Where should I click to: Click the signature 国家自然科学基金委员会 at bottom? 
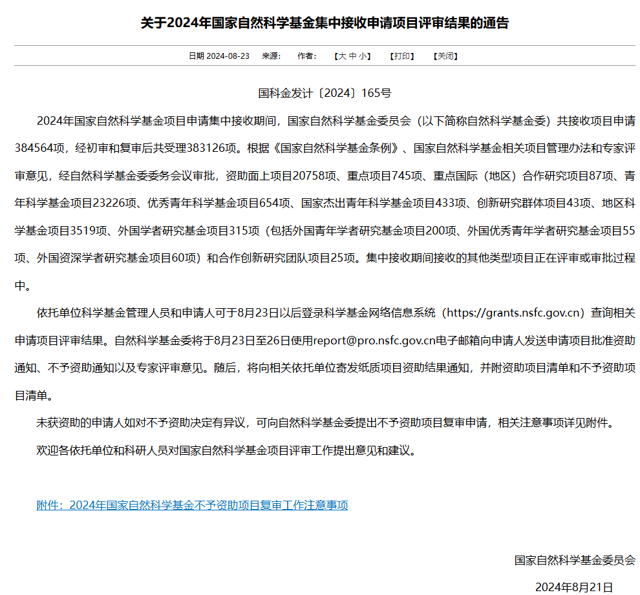point(575,560)
